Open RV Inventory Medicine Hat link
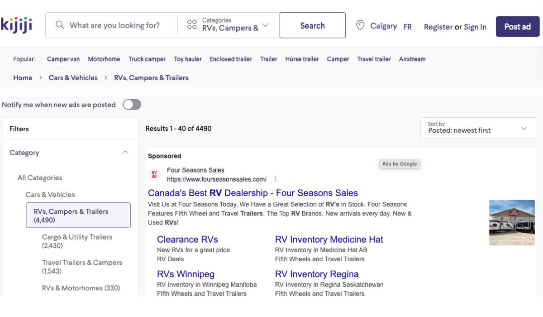The height and width of the screenshot is (317, 543). (x=329, y=240)
